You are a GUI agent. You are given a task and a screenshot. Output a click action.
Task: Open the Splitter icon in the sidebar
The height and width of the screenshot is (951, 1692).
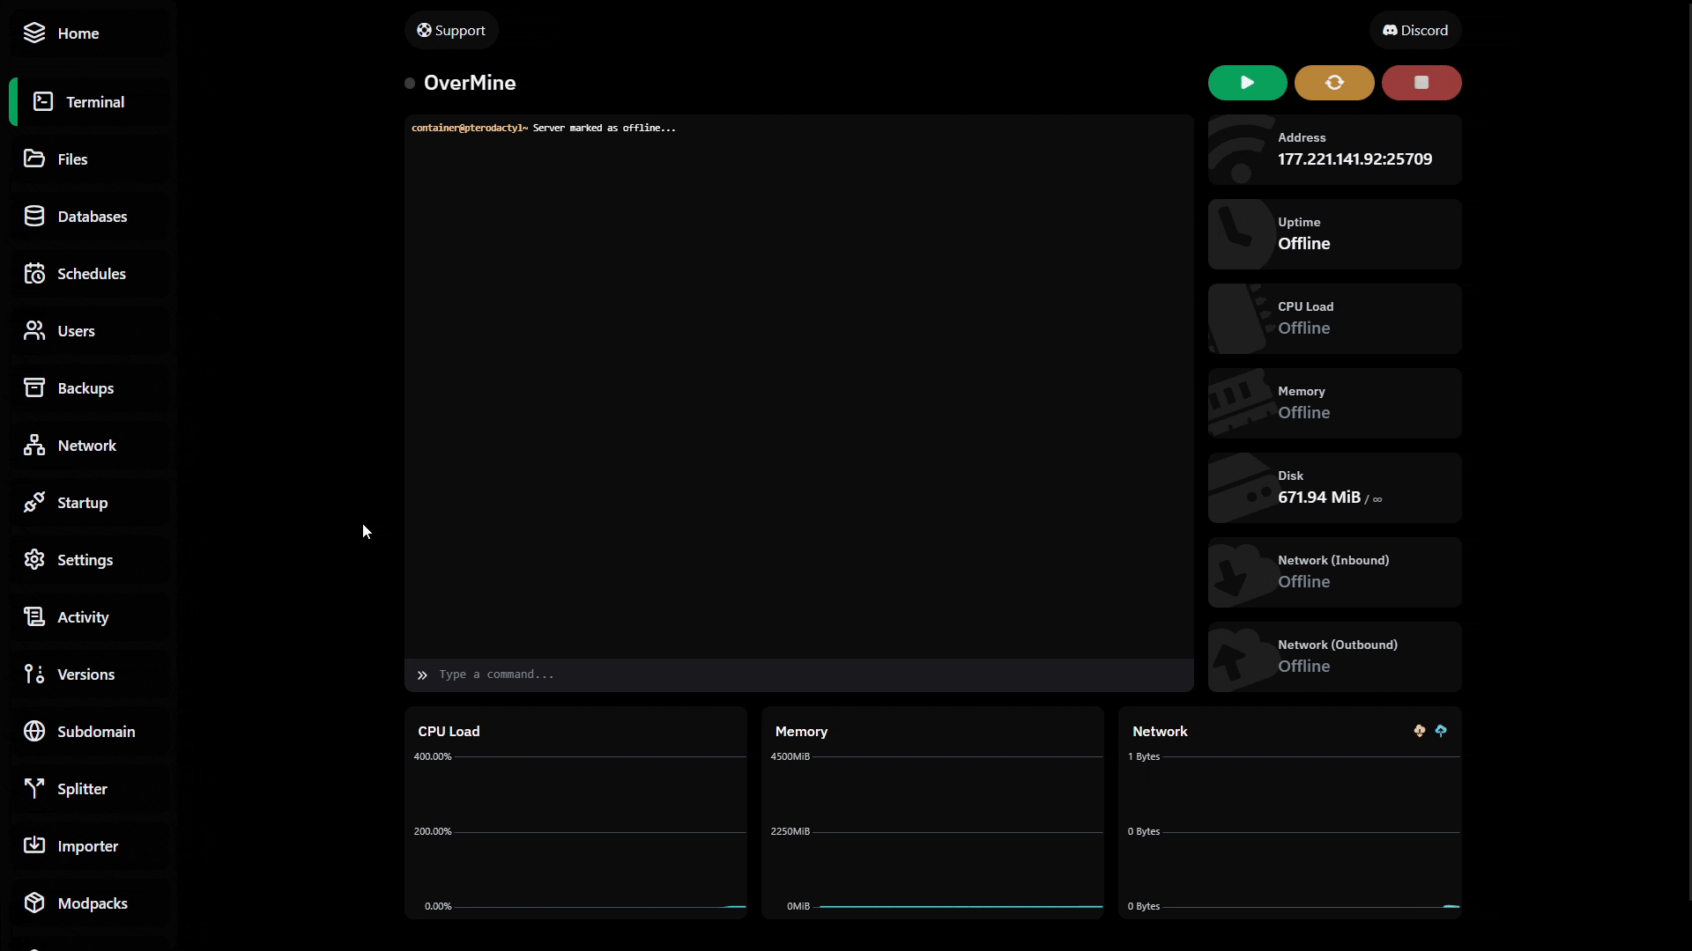coord(34,789)
